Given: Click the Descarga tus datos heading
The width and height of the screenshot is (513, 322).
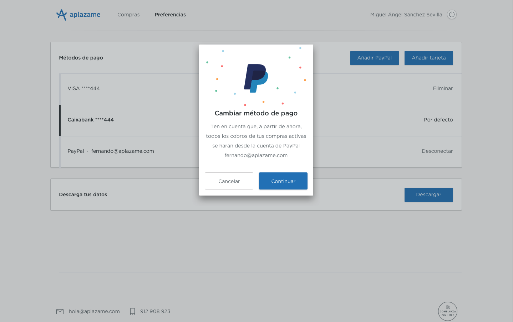Looking at the screenshot, I should [x=83, y=194].
